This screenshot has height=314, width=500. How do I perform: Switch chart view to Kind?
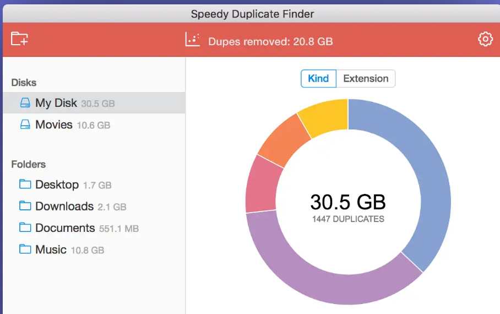(318, 78)
